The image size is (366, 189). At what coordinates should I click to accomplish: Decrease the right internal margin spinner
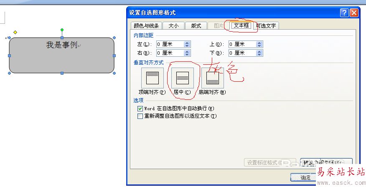187,55
